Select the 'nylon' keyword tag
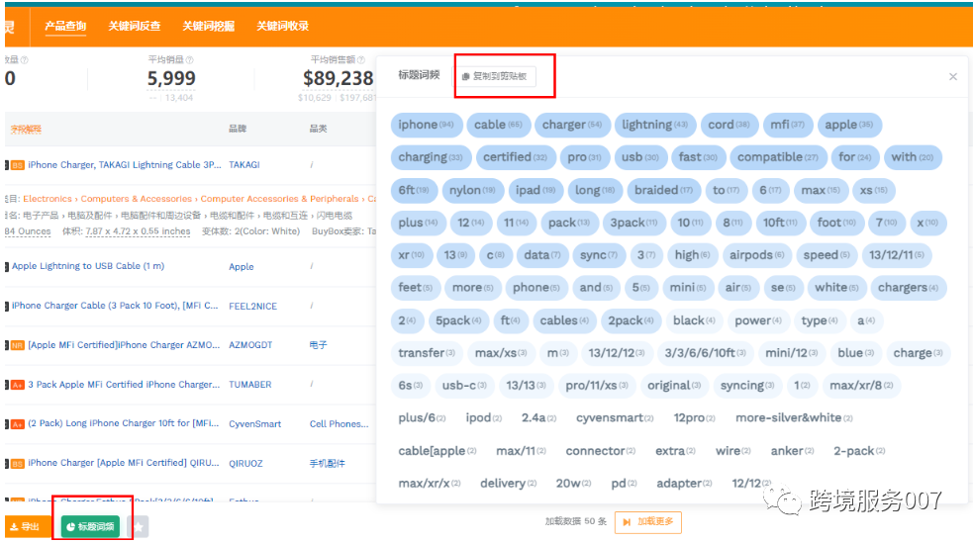Viewport: 973px width, 543px height. [472, 190]
